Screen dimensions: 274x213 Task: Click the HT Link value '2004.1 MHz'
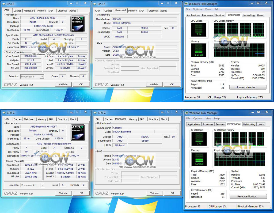pos(31,177)
